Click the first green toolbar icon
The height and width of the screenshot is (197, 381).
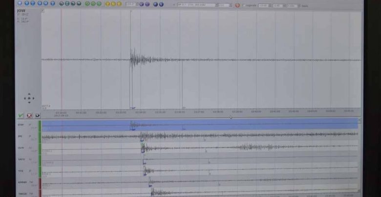pos(87,4)
